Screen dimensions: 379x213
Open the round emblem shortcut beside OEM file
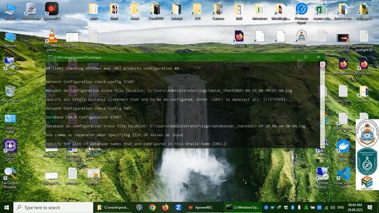[301, 38]
